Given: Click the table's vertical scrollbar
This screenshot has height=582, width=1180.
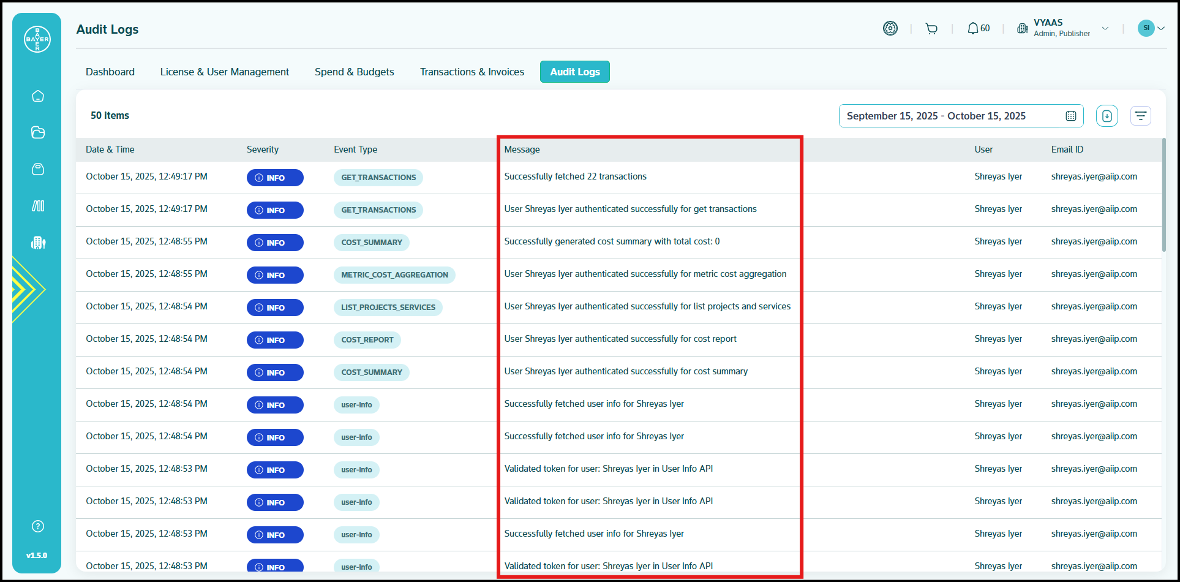Looking at the screenshot, I should coord(1163,195).
